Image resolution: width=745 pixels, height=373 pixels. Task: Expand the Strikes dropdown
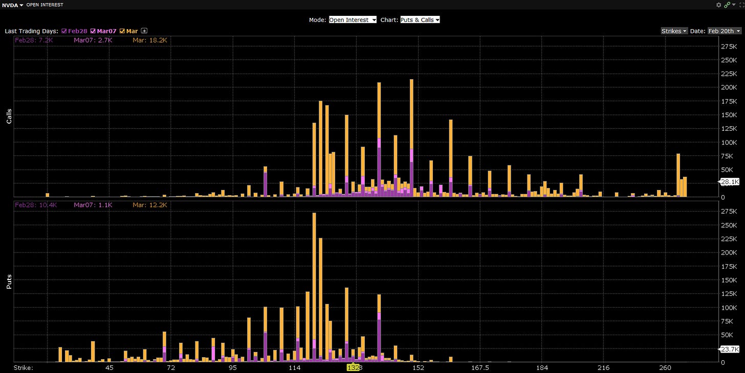pyautogui.click(x=674, y=31)
